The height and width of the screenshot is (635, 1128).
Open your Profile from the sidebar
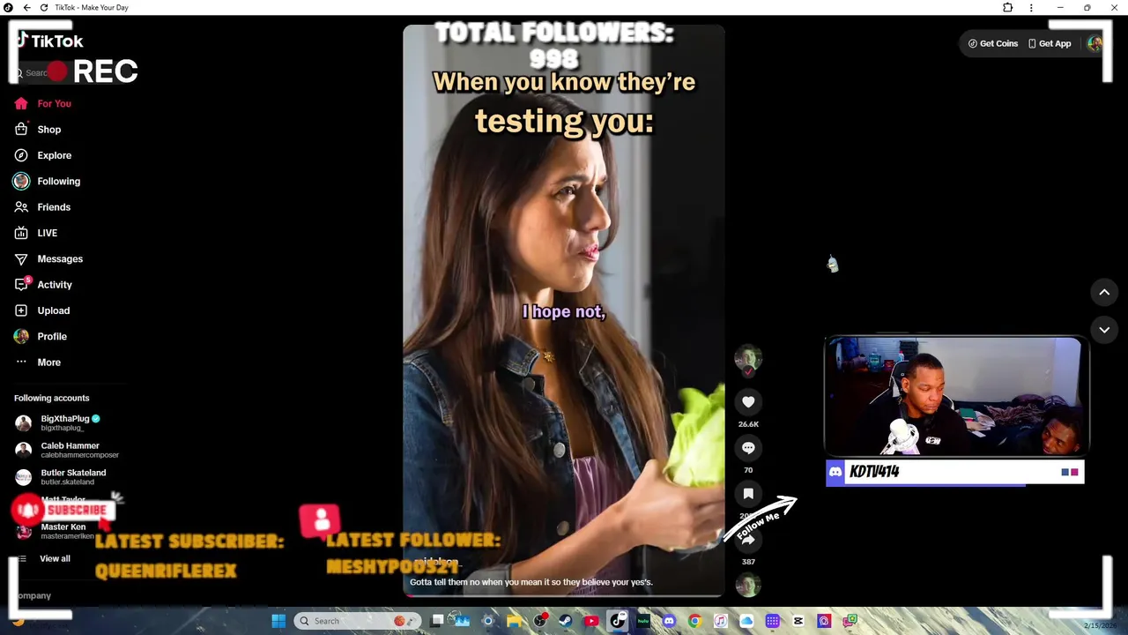(52, 336)
